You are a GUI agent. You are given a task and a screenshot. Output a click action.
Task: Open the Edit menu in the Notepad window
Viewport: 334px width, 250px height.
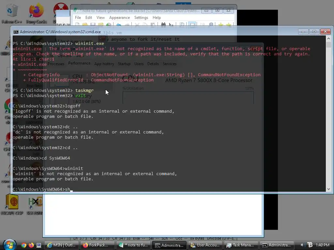pyautogui.click(x=89, y=18)
